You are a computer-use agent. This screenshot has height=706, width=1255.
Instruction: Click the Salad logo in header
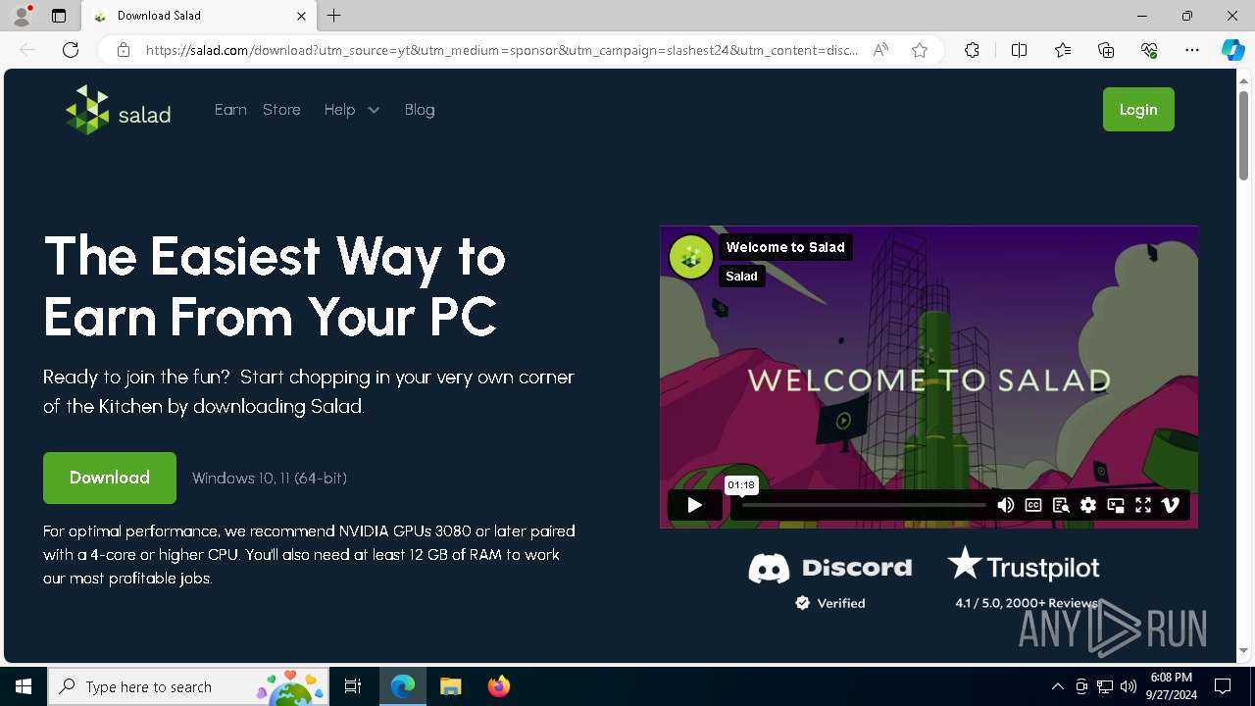click(x=119, y=110)
